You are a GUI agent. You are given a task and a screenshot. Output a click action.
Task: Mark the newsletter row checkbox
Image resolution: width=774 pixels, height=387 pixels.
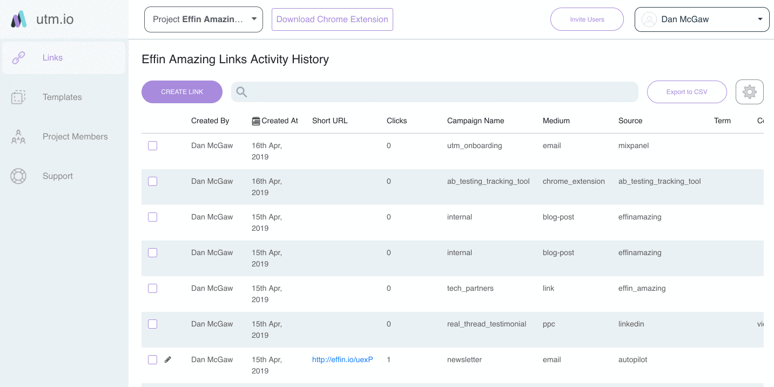point(153,360)
